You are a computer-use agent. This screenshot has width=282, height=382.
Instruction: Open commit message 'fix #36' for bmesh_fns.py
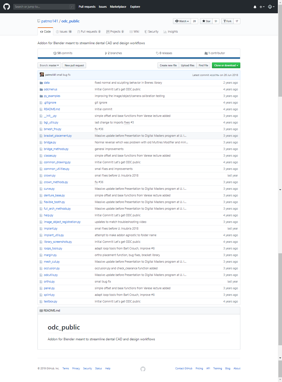tap(99, 129)
